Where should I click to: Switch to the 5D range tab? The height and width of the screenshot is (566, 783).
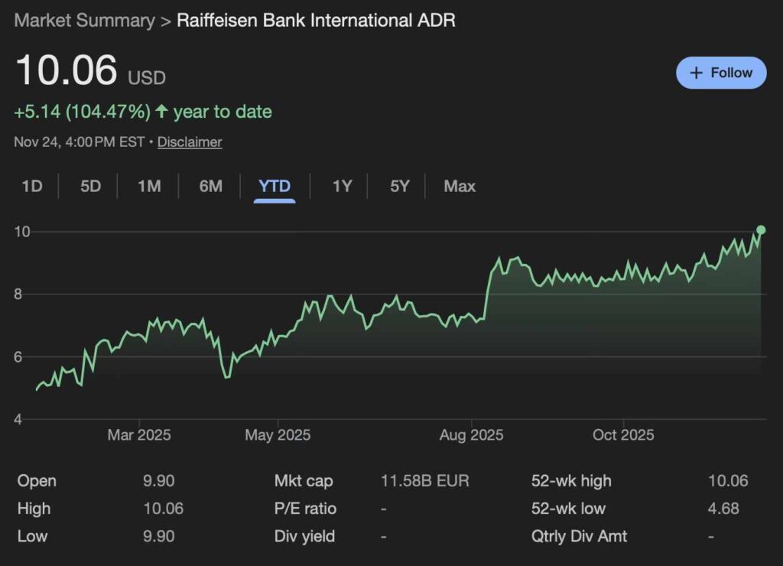click(x=90, y=186)
